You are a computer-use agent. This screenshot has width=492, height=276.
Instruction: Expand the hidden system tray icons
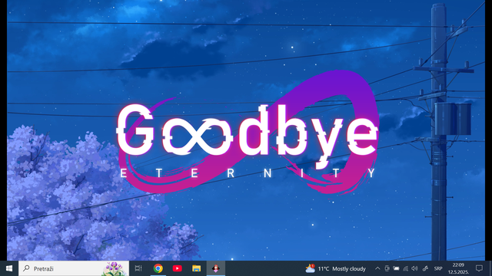[377, 268]
